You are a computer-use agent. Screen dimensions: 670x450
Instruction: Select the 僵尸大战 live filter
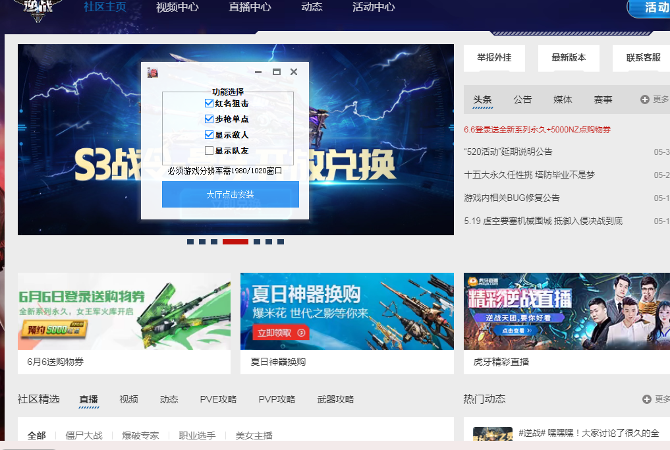point(84,436)
